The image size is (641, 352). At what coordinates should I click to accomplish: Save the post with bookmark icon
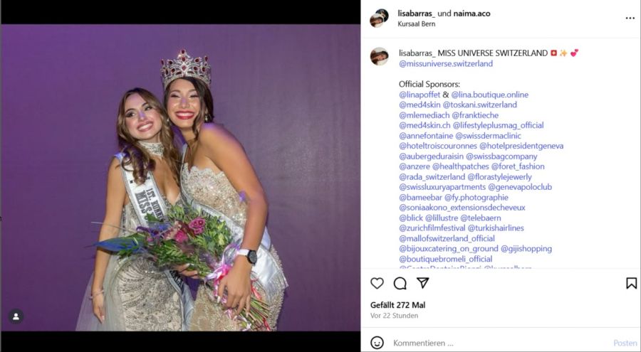tap(631, 283)
